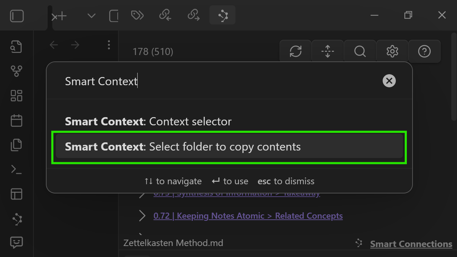The width and height of the screenshot is (457, 257).
Task: Open the Smart Connections link at bottom right
Action: [x=411, y=244]
